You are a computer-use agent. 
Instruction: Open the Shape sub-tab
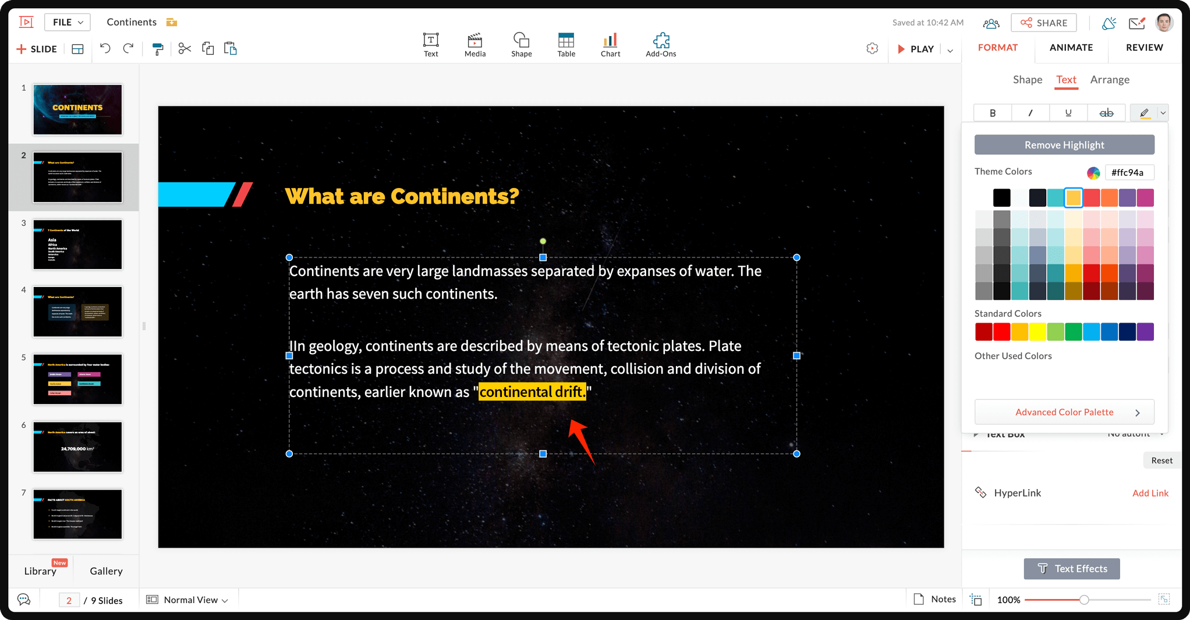[1028, 80]
